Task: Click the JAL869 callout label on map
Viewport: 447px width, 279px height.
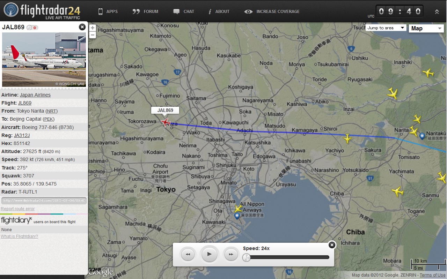Action: 165,110
